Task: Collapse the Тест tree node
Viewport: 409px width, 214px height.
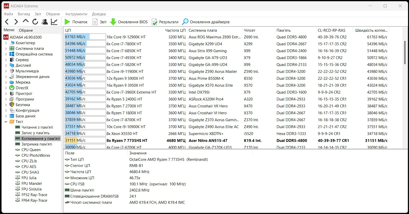Action: tap(6, 122)
